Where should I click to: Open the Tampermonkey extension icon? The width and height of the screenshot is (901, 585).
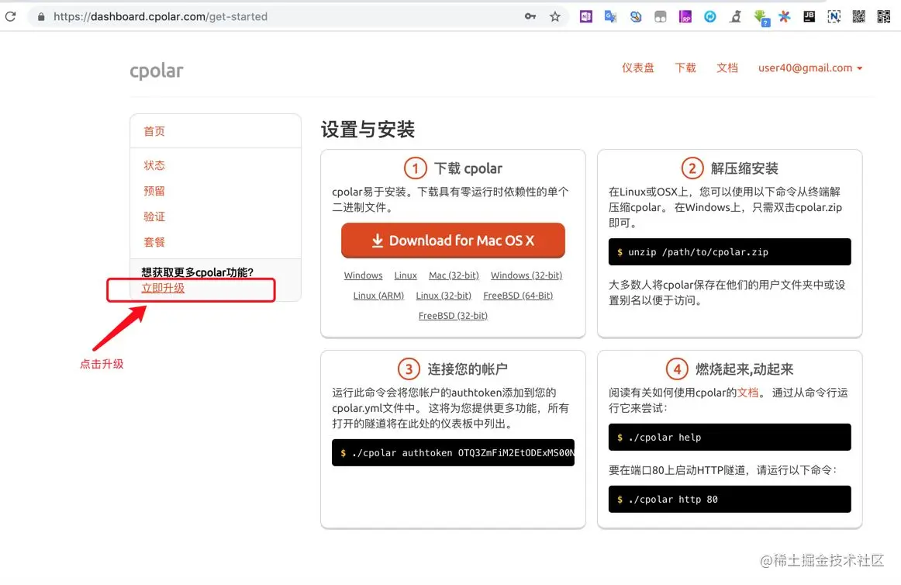[x=660, y=16]
